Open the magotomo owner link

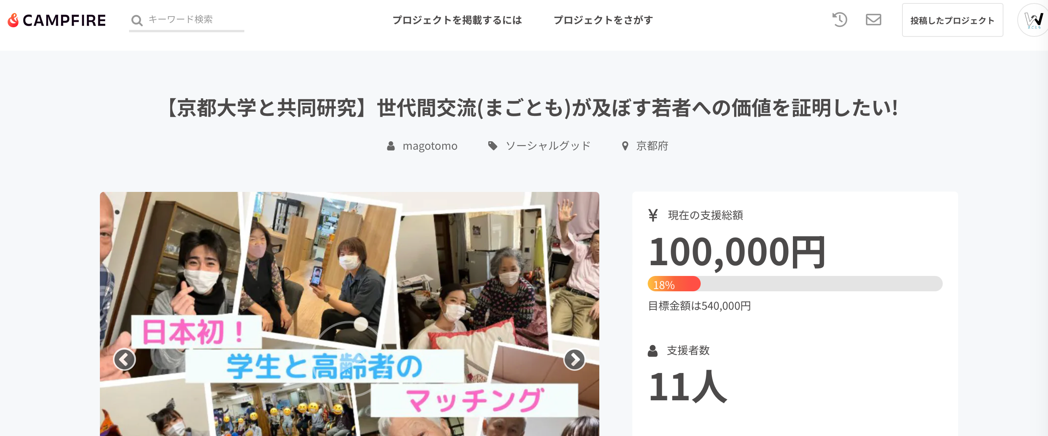(429, 146)
